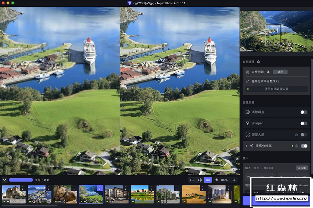This screenshot has height=208, width=313.
Task: Click 使用自动处理设置 button
Action: pos(276,89)
